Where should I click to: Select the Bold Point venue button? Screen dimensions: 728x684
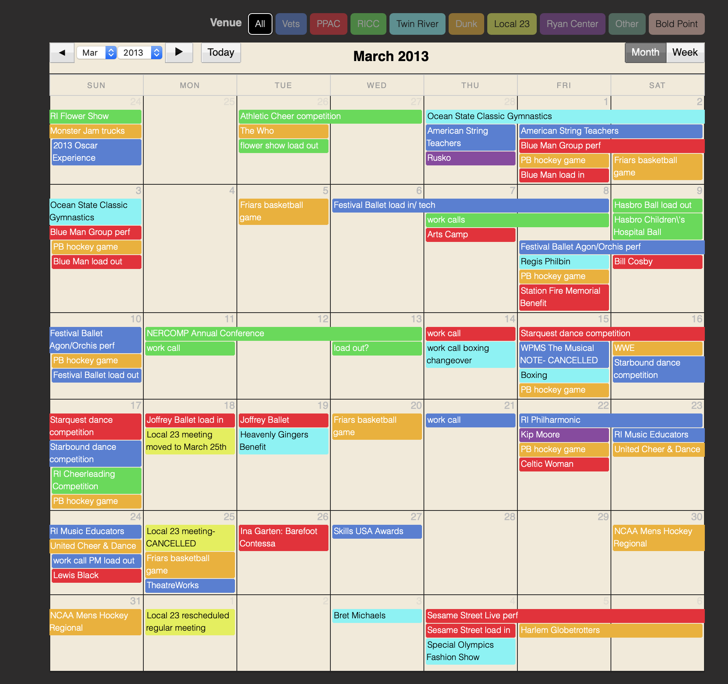click(x=676, y=24)
